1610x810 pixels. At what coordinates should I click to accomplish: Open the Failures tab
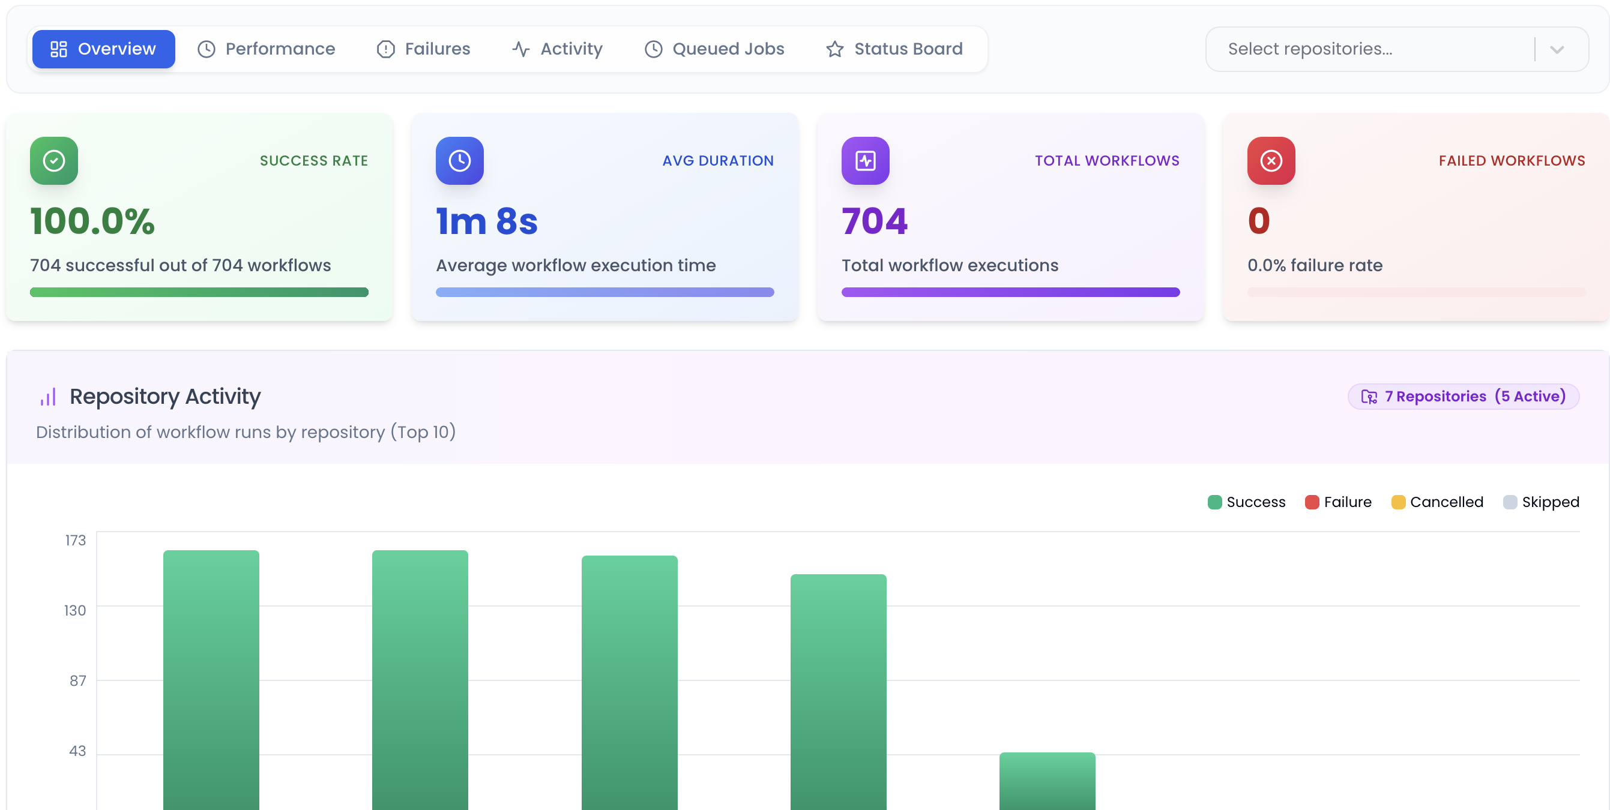423,49
